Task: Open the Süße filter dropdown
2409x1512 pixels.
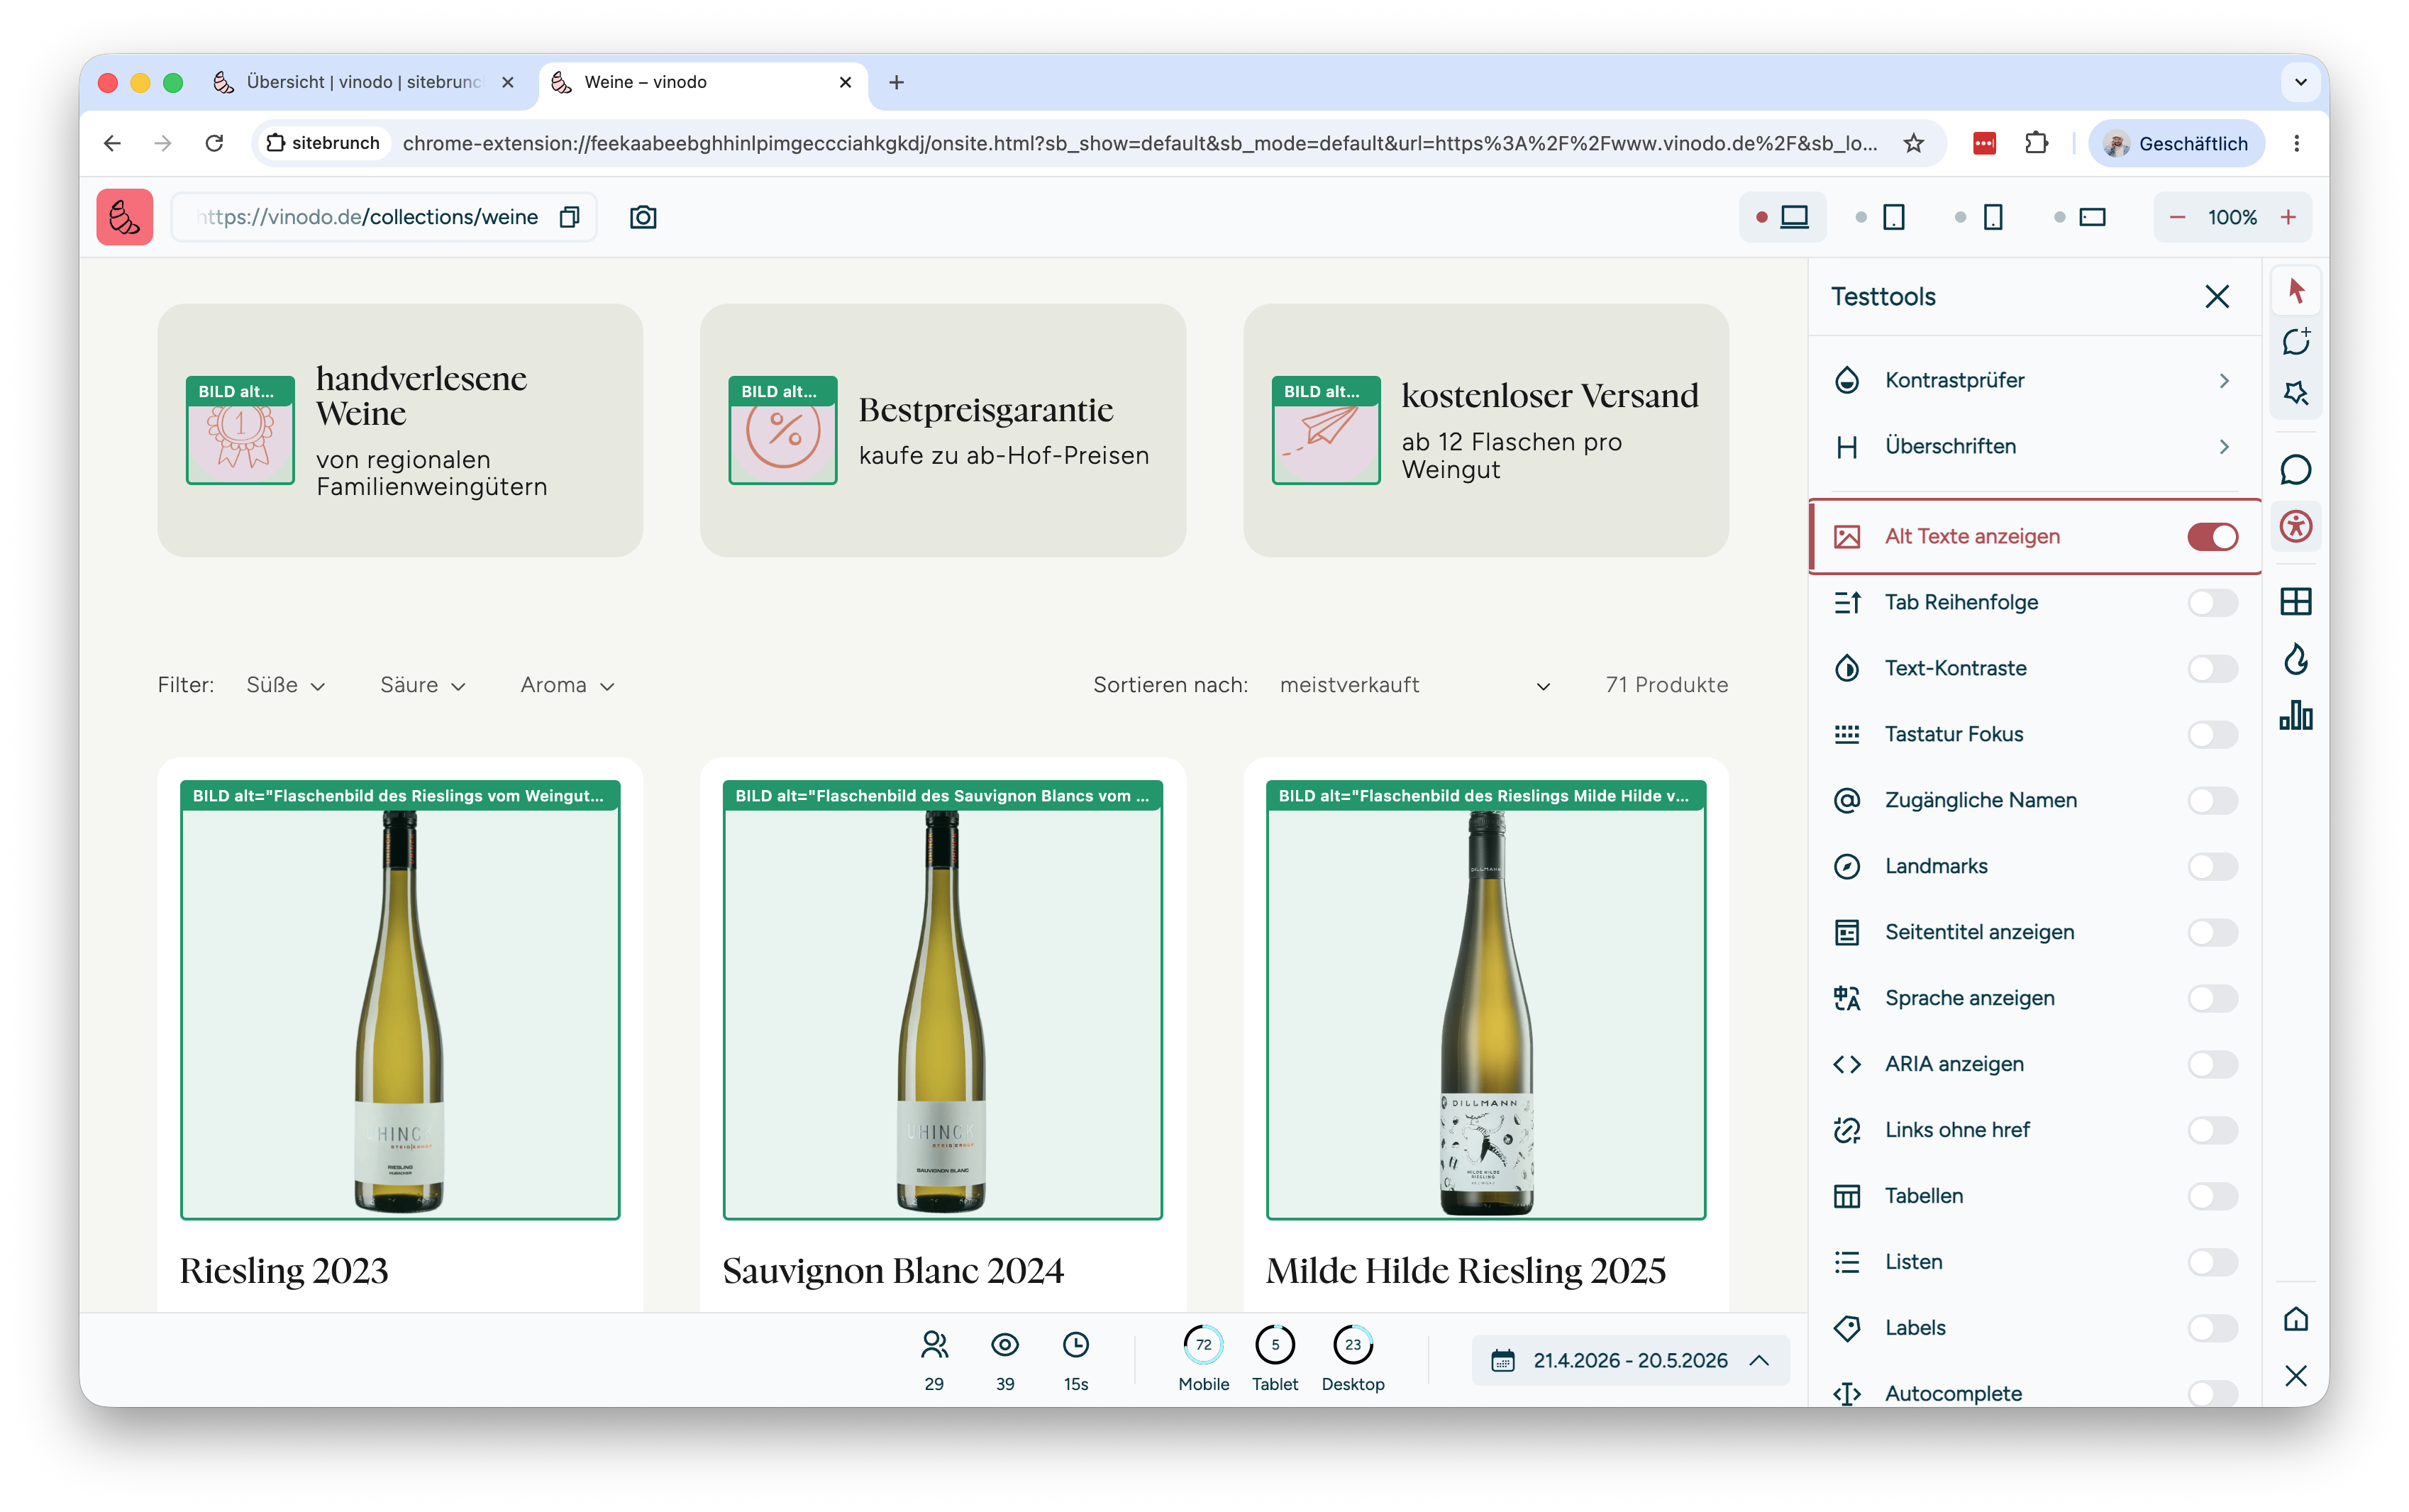Action: click(x=285, y=685)
